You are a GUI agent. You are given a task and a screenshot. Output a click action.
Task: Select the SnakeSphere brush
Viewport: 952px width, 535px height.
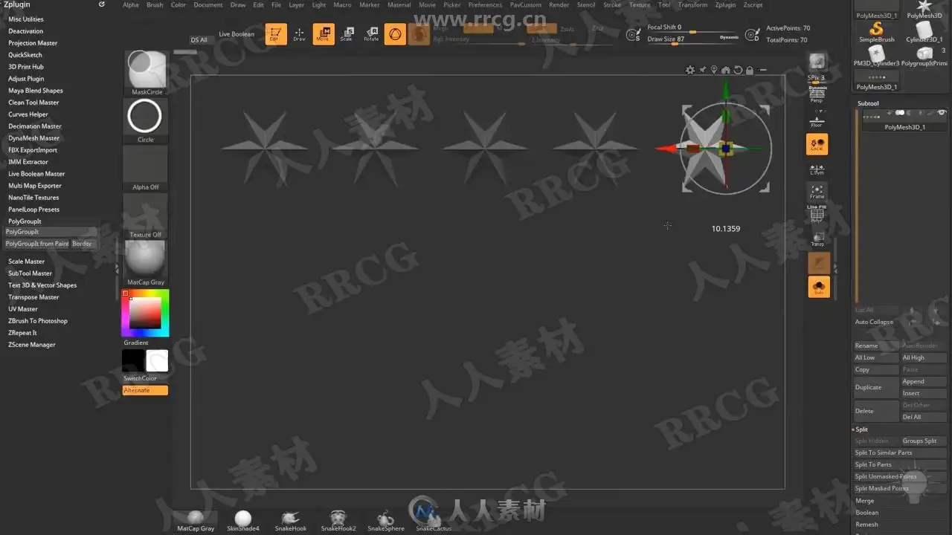386,521
